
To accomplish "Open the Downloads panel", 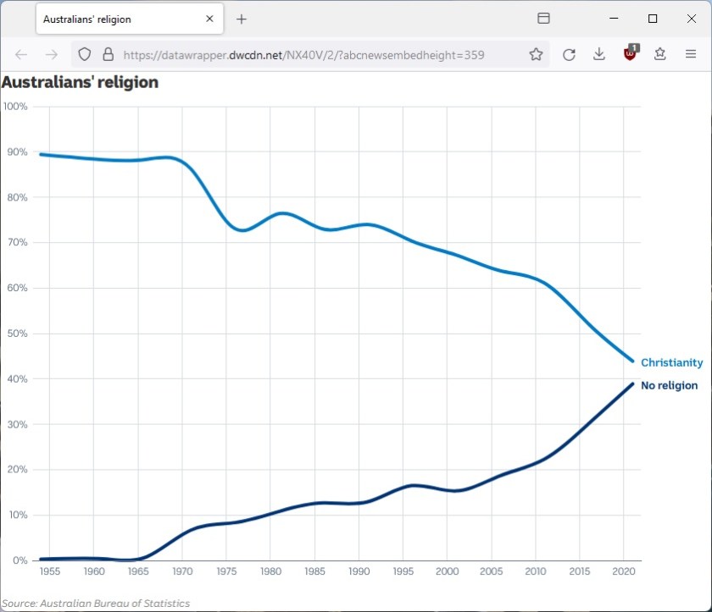I will (599, 53).
